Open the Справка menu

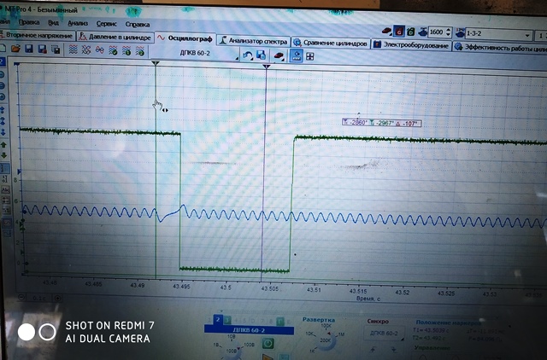pos(137,25)
